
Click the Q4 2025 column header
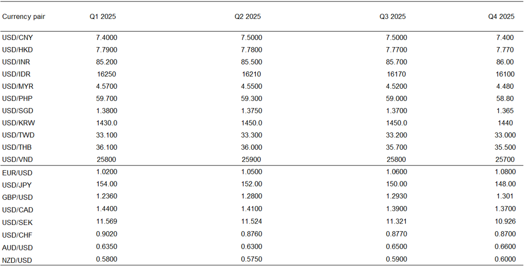501,16
